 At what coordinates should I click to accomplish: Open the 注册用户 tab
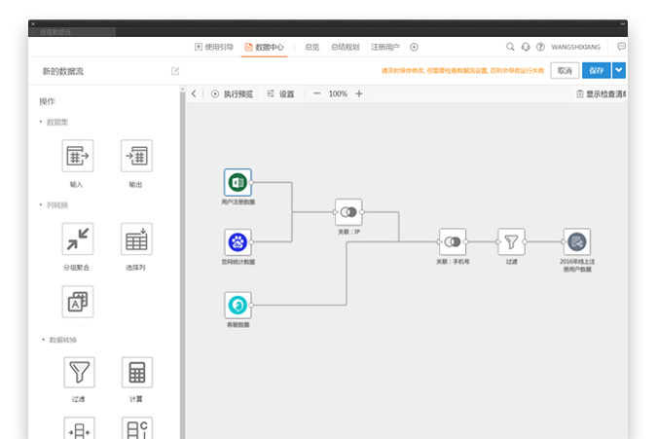tap(385, 47)
